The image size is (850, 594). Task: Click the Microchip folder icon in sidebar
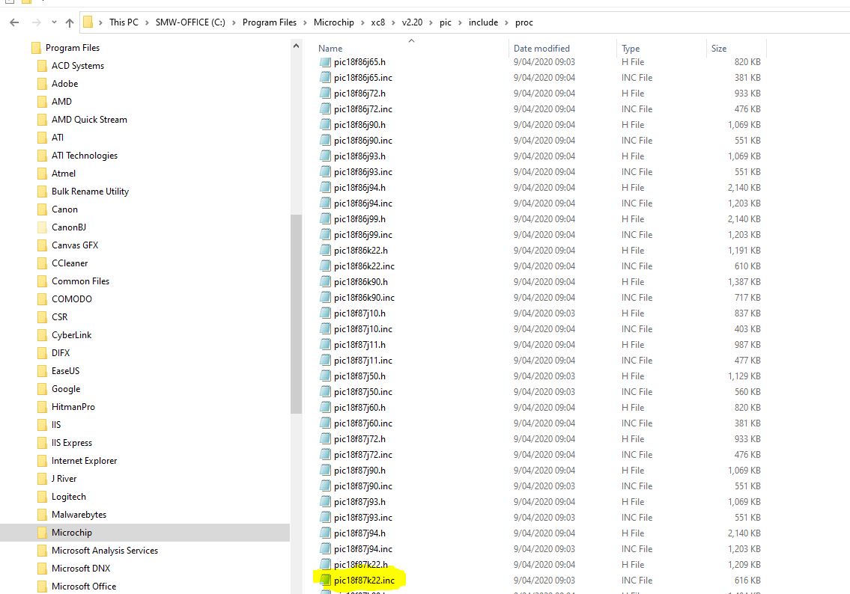click(x=42, y=533)
